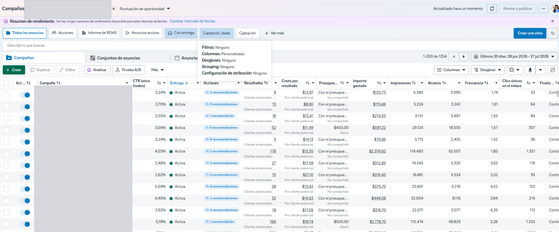Click the green Crear button

[14, 70]
